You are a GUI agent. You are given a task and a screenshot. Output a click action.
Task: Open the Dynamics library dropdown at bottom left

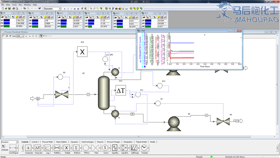coord(17,142)
